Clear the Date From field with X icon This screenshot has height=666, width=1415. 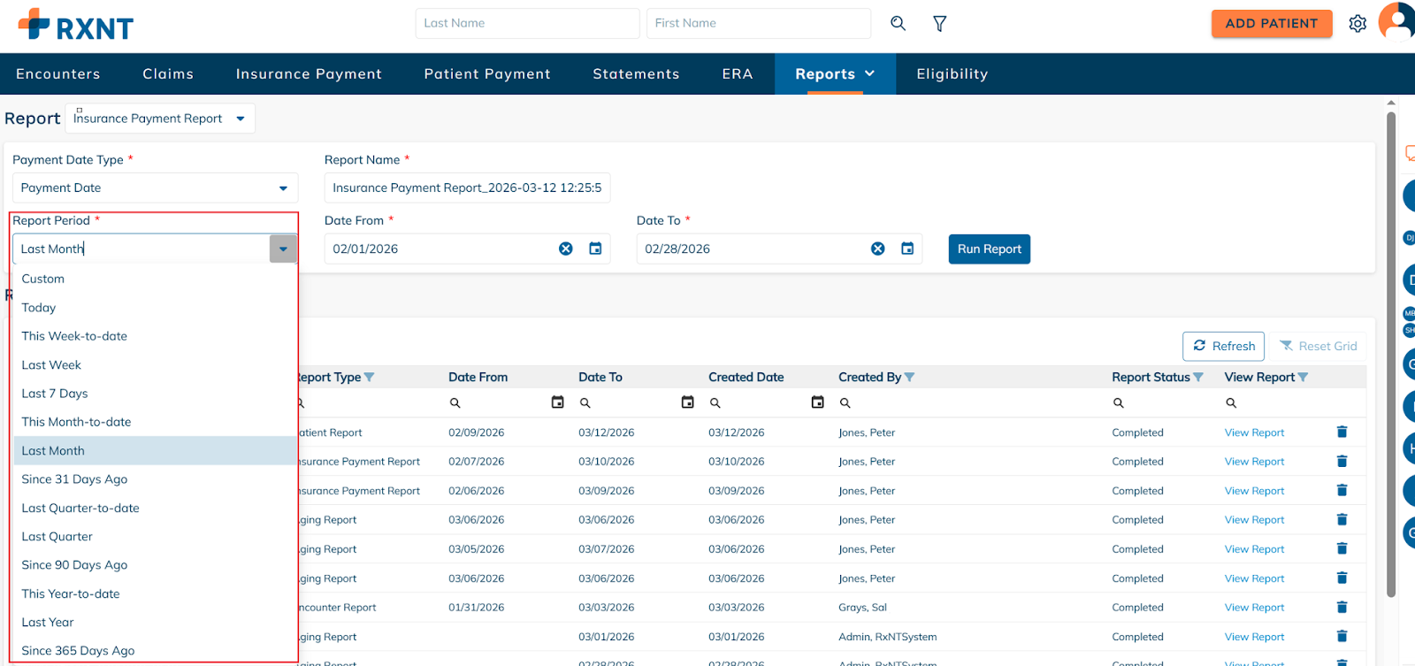click(566, 249)
